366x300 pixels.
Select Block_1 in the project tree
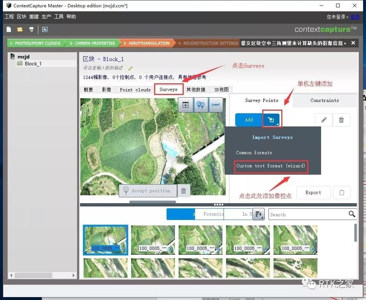[x=33, y=64]
